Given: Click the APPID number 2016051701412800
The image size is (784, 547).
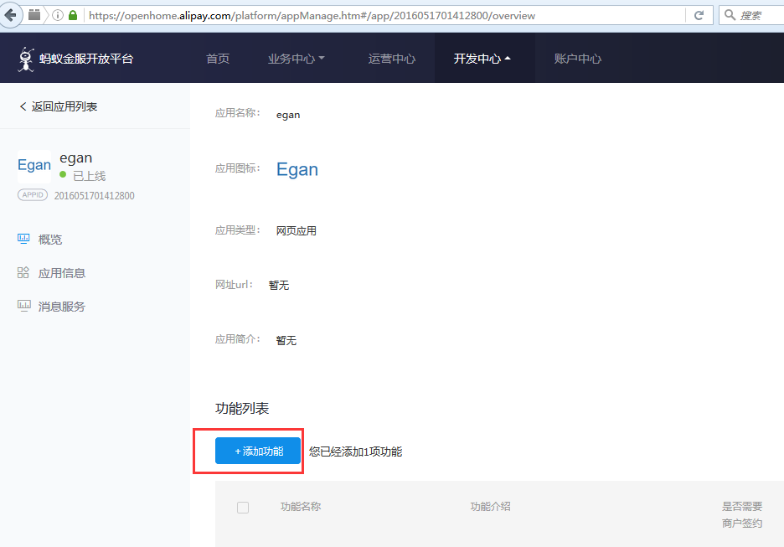Looking at the screenshot, I should pos(95,195).
